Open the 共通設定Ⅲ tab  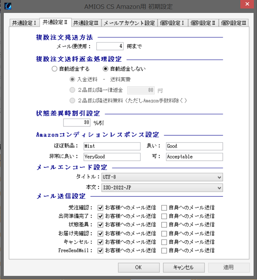point(86,23)
